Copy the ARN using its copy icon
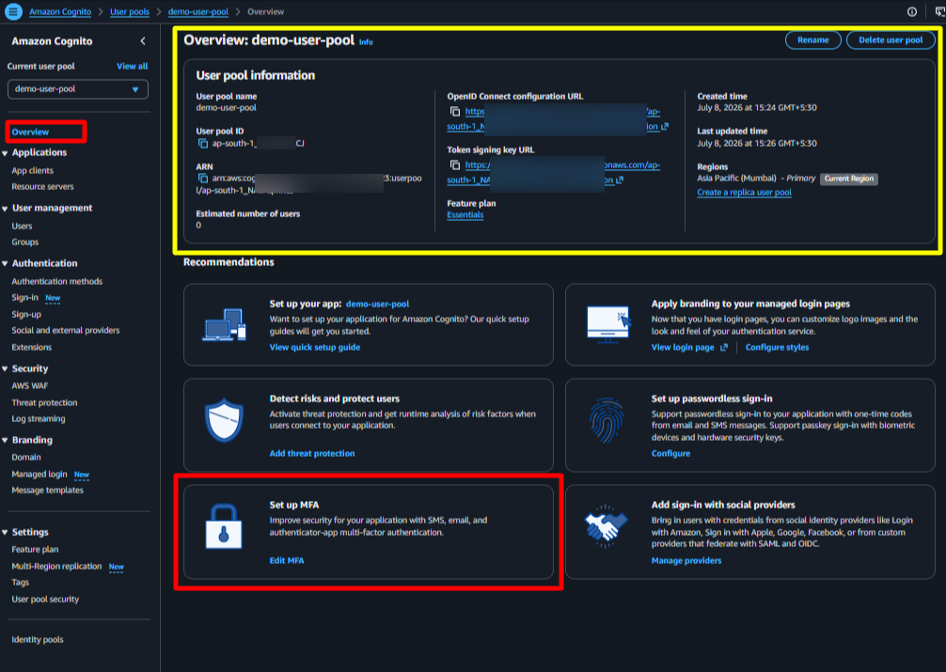 pyautogui.click(x=203, y=179)
